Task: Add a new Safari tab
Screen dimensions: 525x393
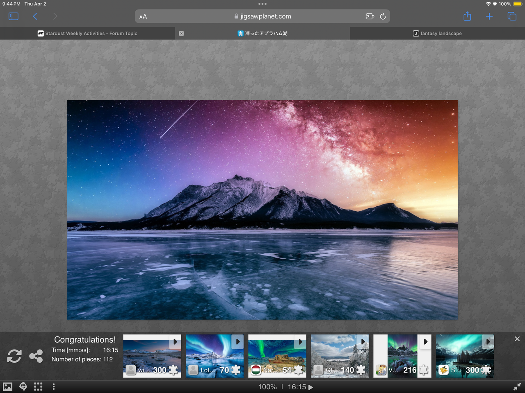Action: tap(489, 16)
